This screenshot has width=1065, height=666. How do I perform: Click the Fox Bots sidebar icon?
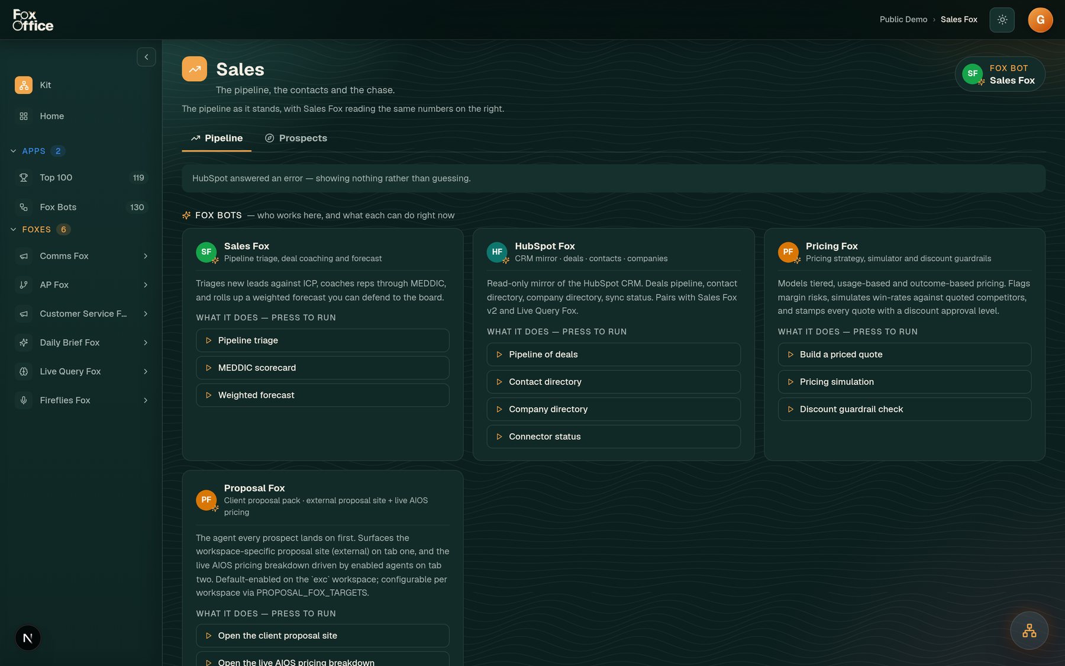point(24,207)
